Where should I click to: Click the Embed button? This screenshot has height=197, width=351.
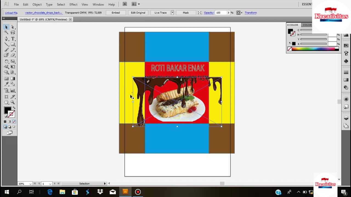(115, 13)
